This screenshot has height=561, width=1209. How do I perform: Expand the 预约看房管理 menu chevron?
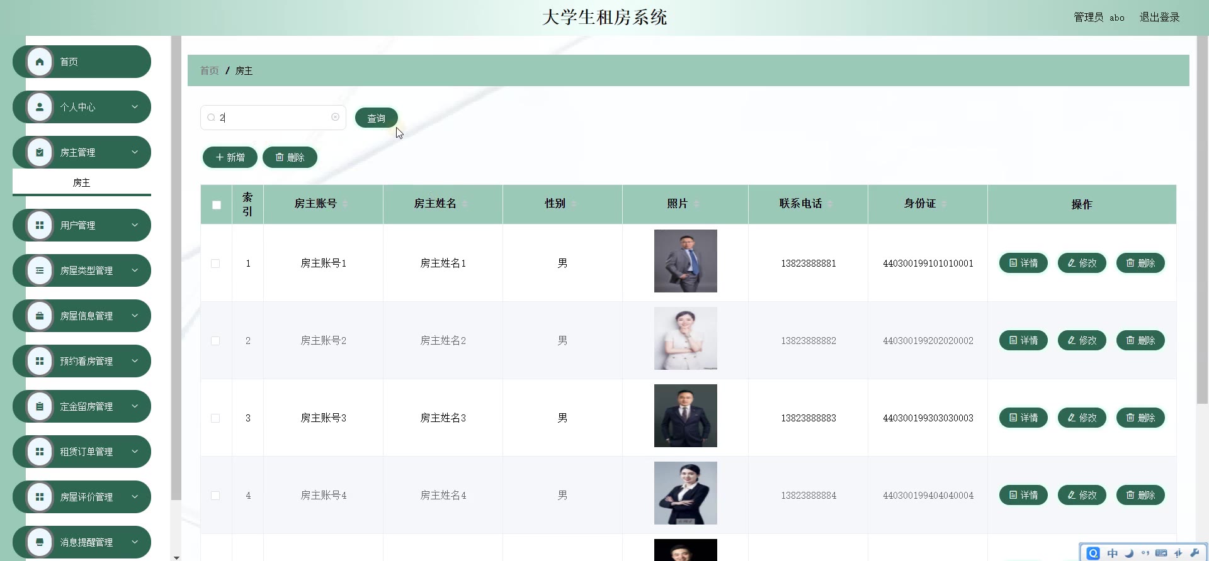(135, 361)
